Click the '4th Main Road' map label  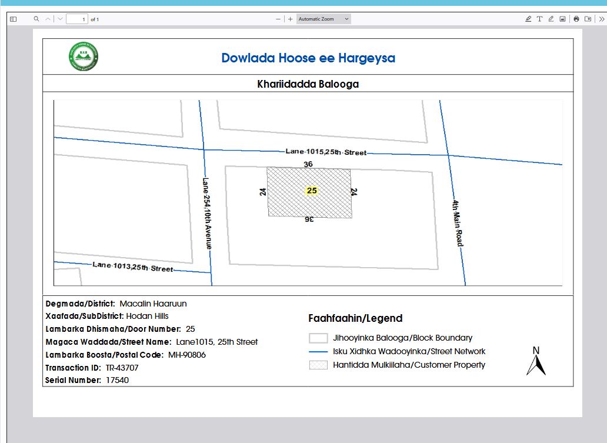(457, 223)
